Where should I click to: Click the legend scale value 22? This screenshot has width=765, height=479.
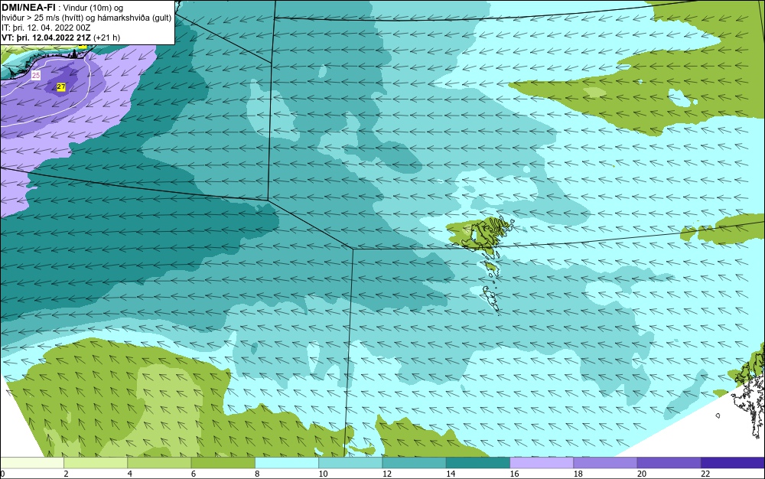pos(705,474)
